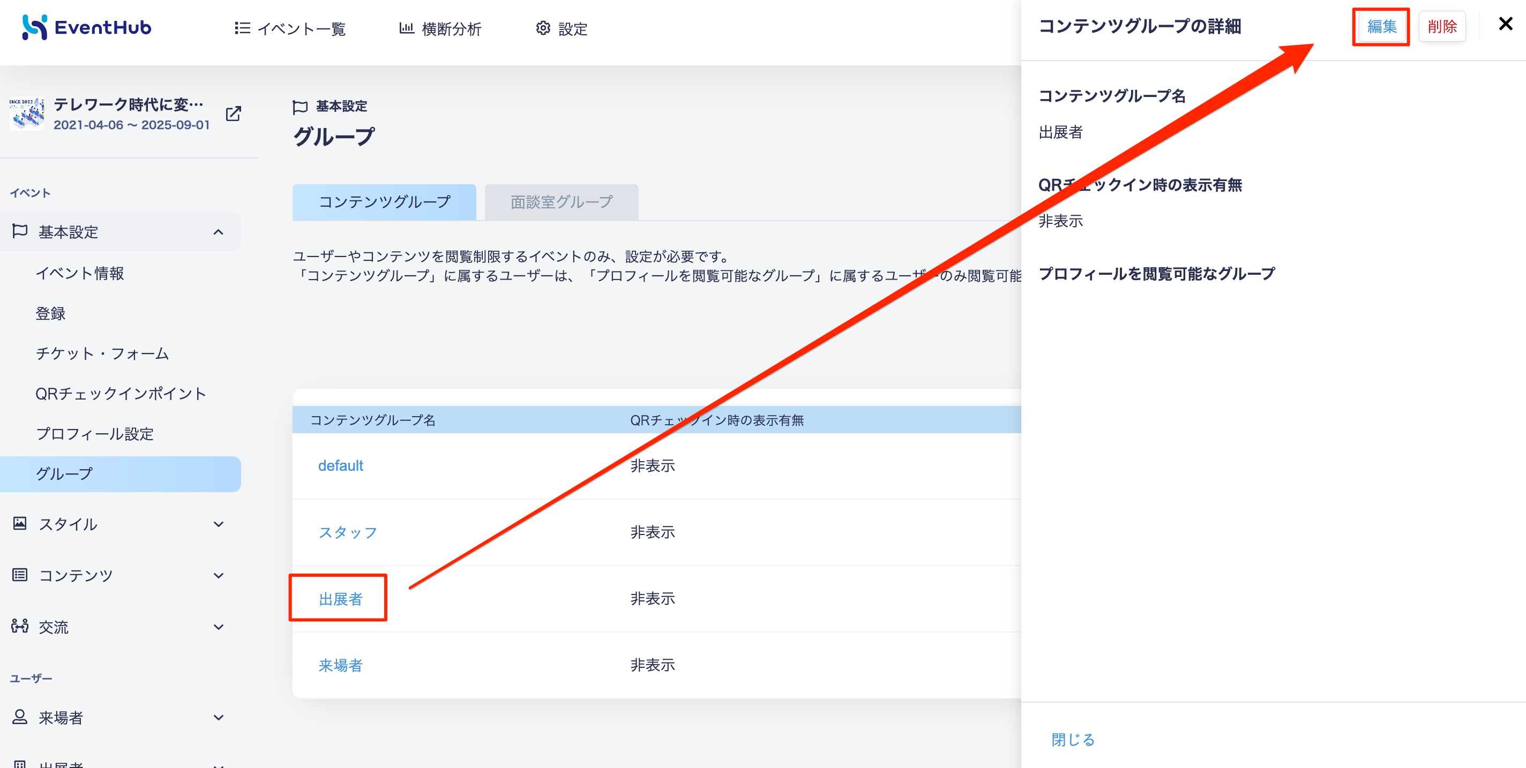This screenshot has width=1526, height=768.
Task: Select the コンテンツグループ tab
Action: [384, 202]
